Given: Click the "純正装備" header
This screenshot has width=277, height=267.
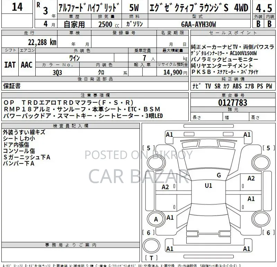Looking at the screenshot, I should tap(233, 79).
